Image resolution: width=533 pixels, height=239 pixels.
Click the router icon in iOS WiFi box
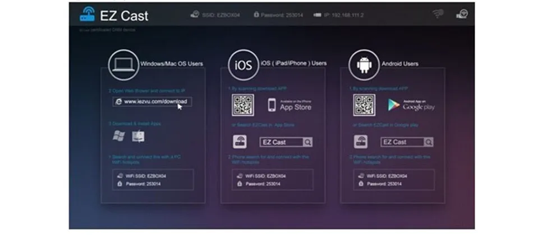point(240,176)
